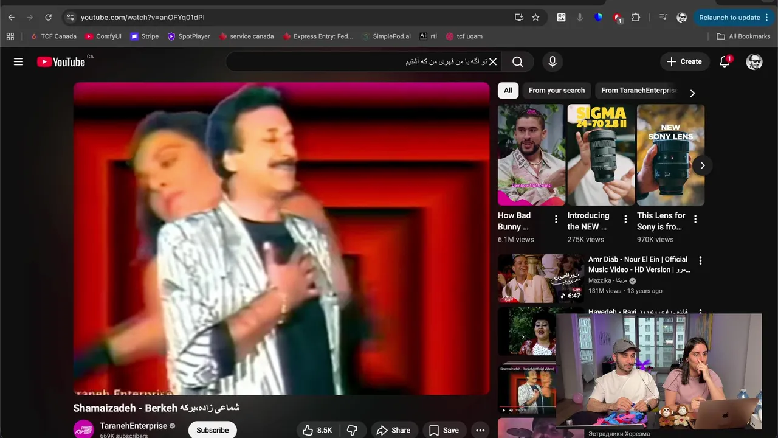This screenshot has height=438, width=778.
Task: Select the All filter chip
Action: point(508,91)
